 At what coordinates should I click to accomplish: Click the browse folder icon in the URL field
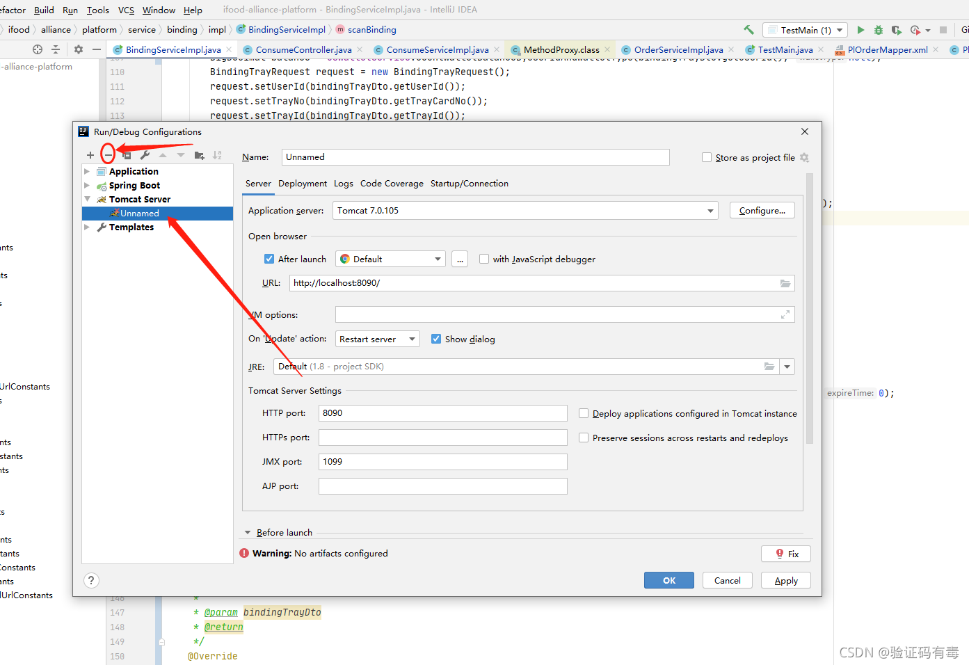(x=785, y=283)
